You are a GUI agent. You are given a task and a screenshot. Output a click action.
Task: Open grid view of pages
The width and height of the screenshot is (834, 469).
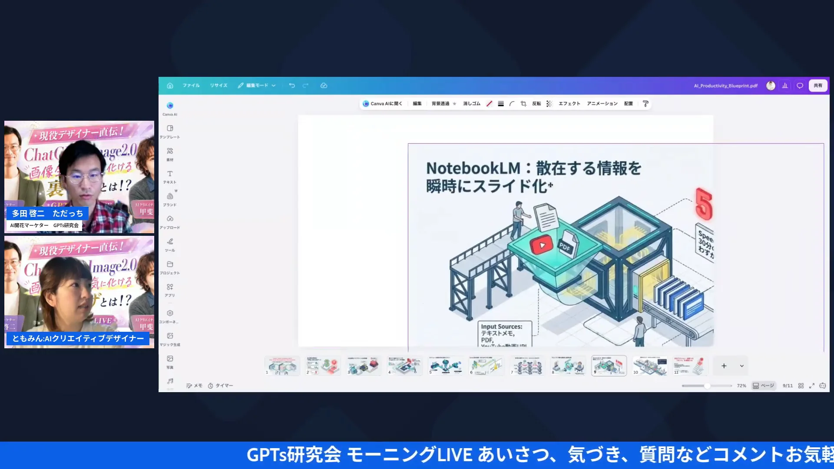[x=801, y=386]
